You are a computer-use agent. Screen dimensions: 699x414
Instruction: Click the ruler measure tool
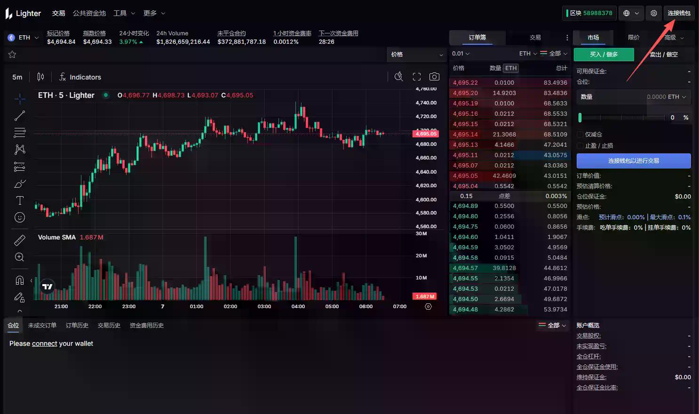click(x=19, y=240)
